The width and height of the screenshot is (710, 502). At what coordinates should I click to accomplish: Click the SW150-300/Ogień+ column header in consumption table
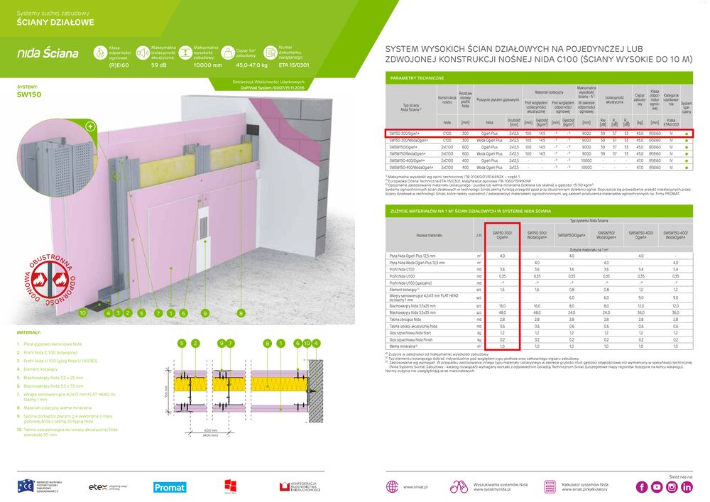(x=502, y=234)
